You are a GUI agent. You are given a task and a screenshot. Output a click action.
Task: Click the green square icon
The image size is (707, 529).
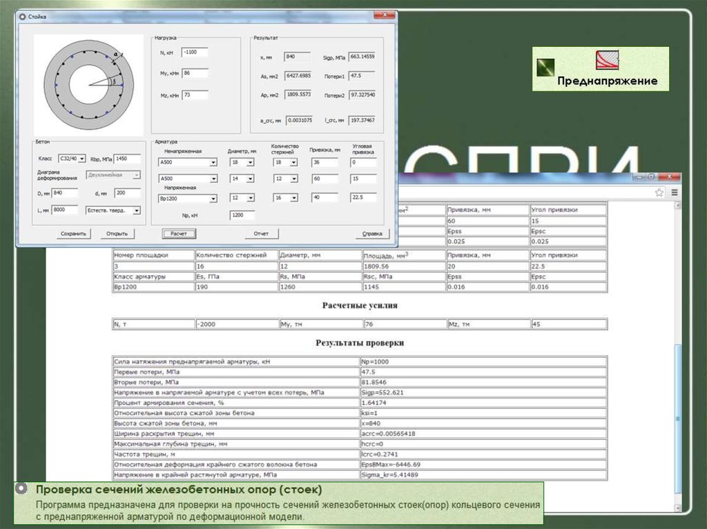click(548, 67)
